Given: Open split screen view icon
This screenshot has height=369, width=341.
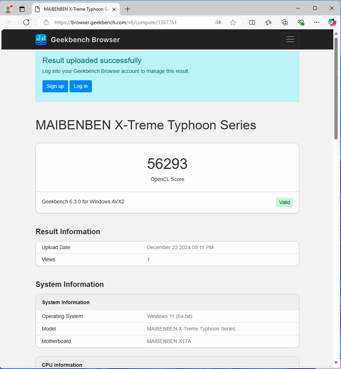Looking at the screenshot, I should coord(252,22).
